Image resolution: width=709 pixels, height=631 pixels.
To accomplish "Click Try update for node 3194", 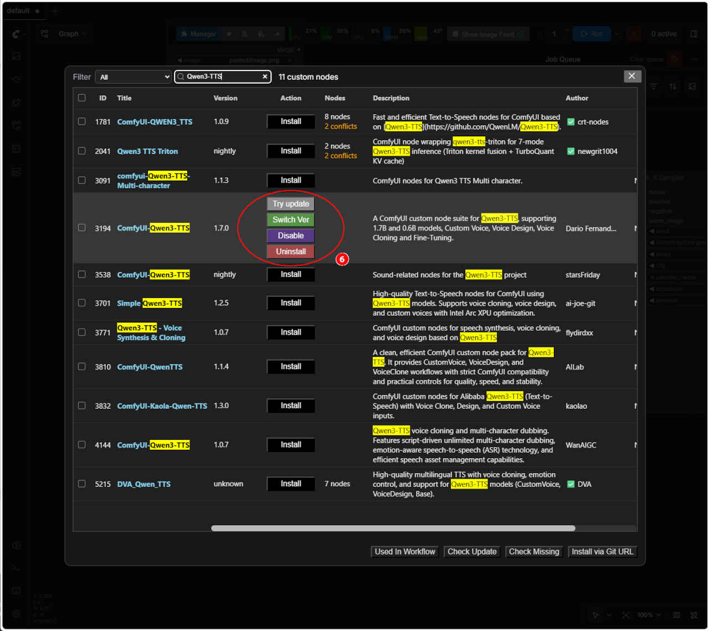I will click(x=291, y=204).
